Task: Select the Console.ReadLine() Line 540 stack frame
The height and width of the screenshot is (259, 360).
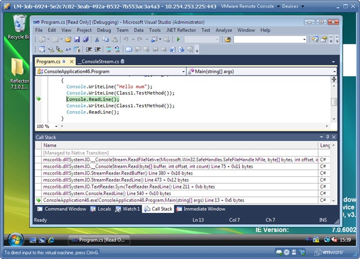Action: [180, 193]
